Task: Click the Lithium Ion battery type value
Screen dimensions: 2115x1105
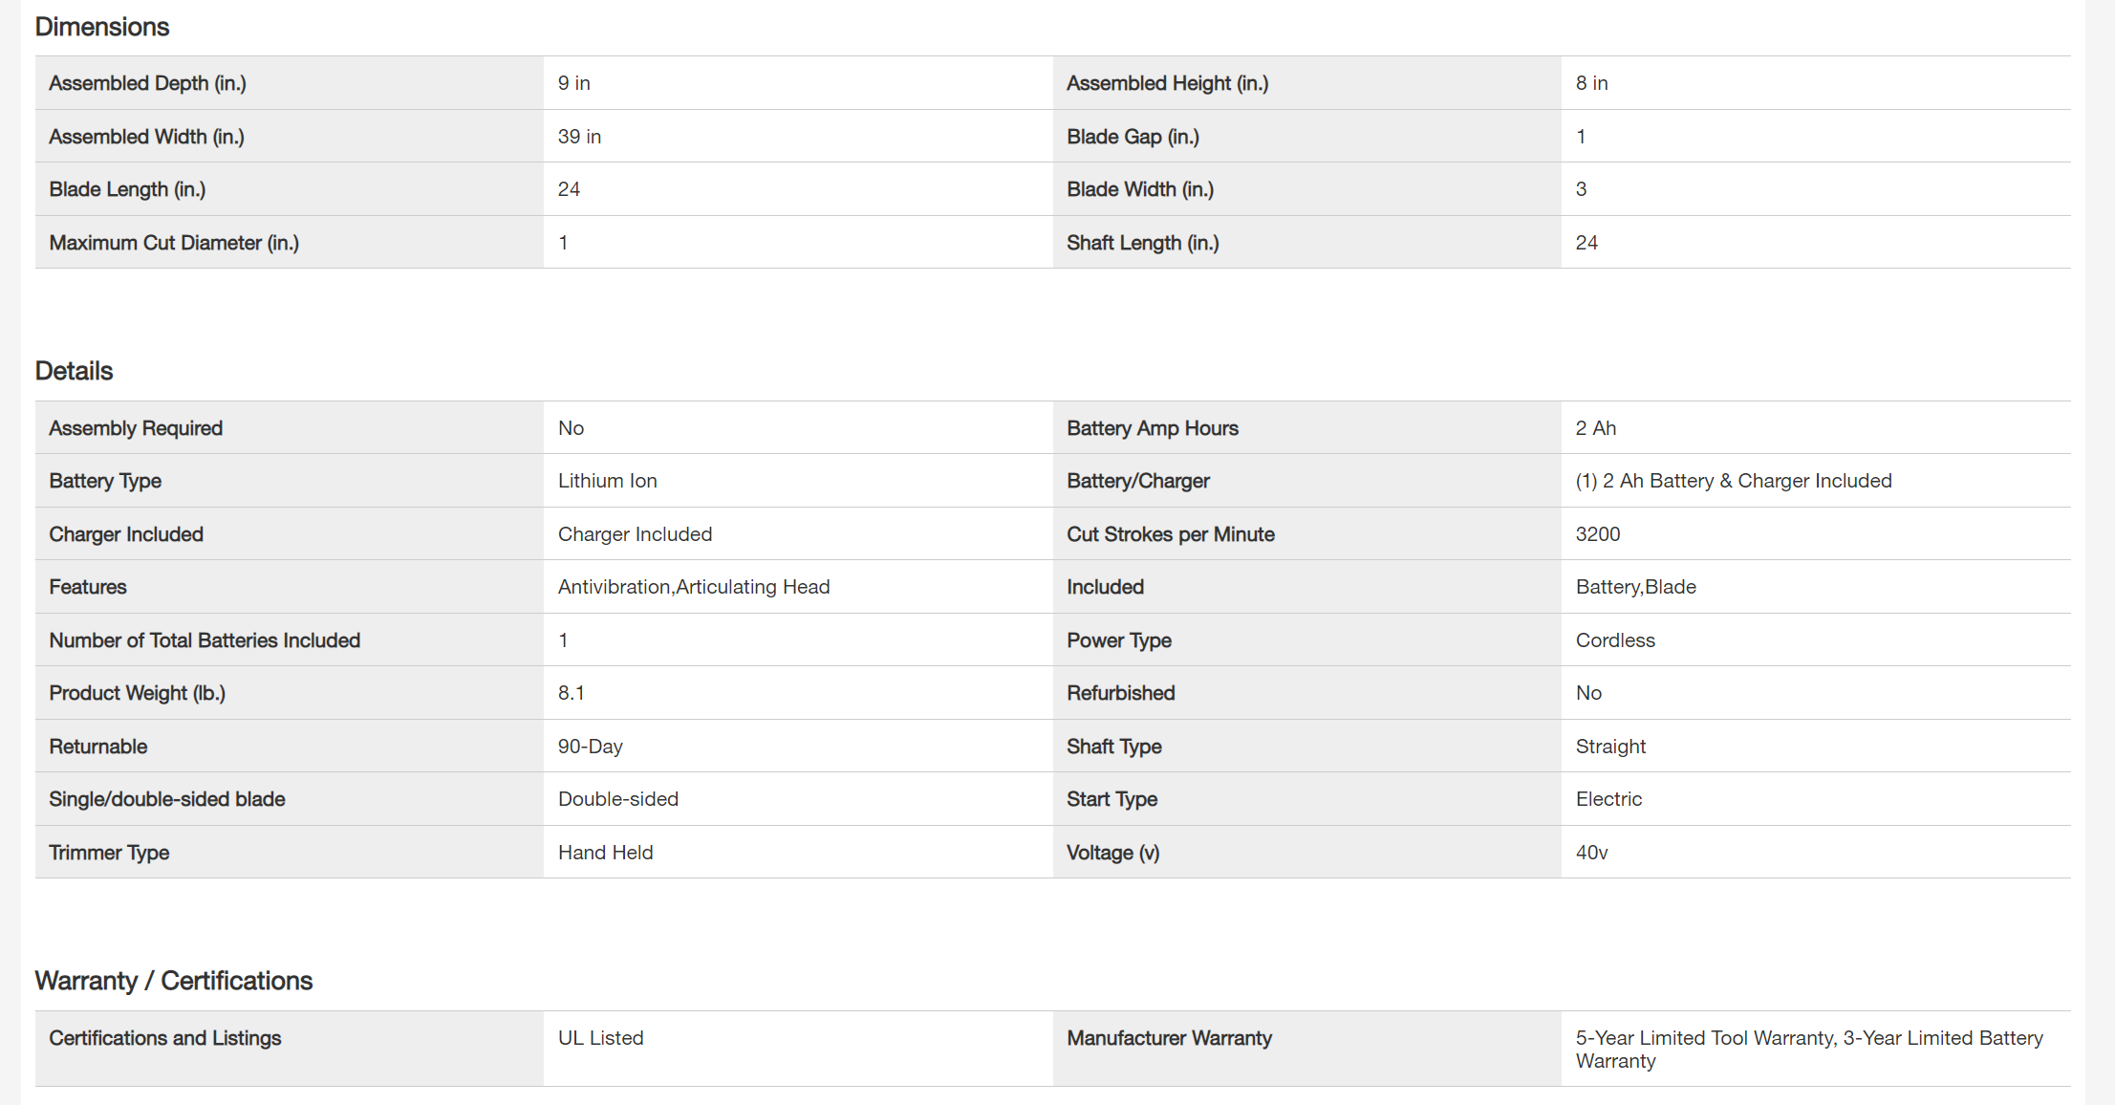Action: point(607,481)
